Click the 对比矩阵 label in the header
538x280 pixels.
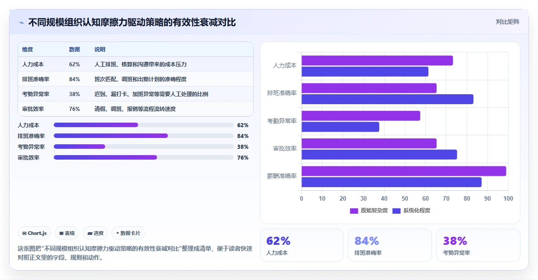coord(507,22)
